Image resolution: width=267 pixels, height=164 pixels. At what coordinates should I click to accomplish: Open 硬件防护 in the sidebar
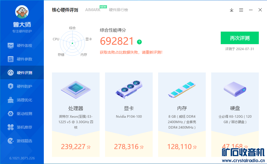tap(22, 86)
